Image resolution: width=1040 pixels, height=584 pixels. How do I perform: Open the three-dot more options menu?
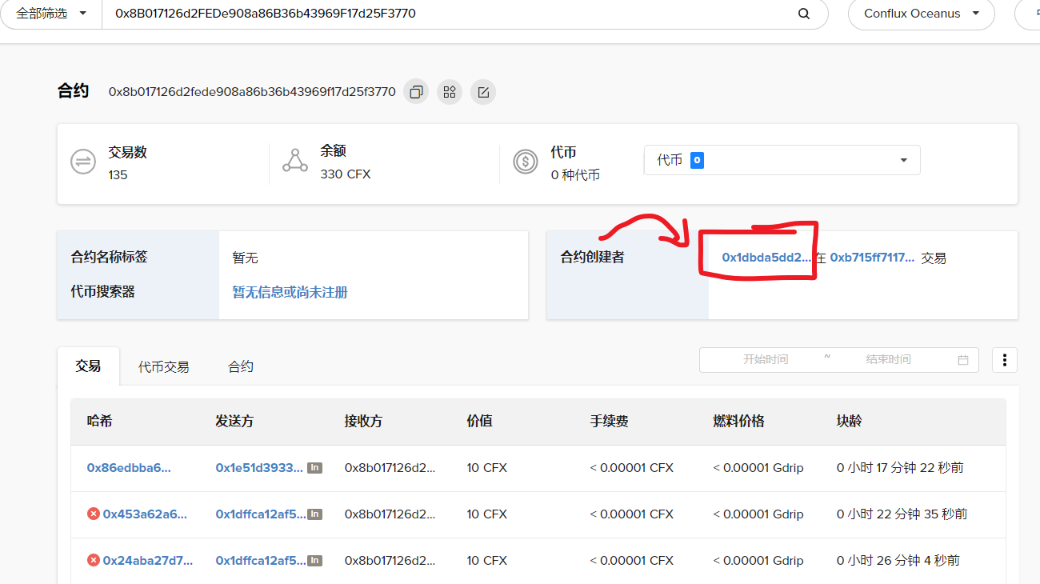point(1005,360)
